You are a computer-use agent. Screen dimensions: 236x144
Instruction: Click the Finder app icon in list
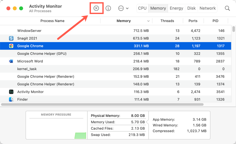(x=11, y=99)
